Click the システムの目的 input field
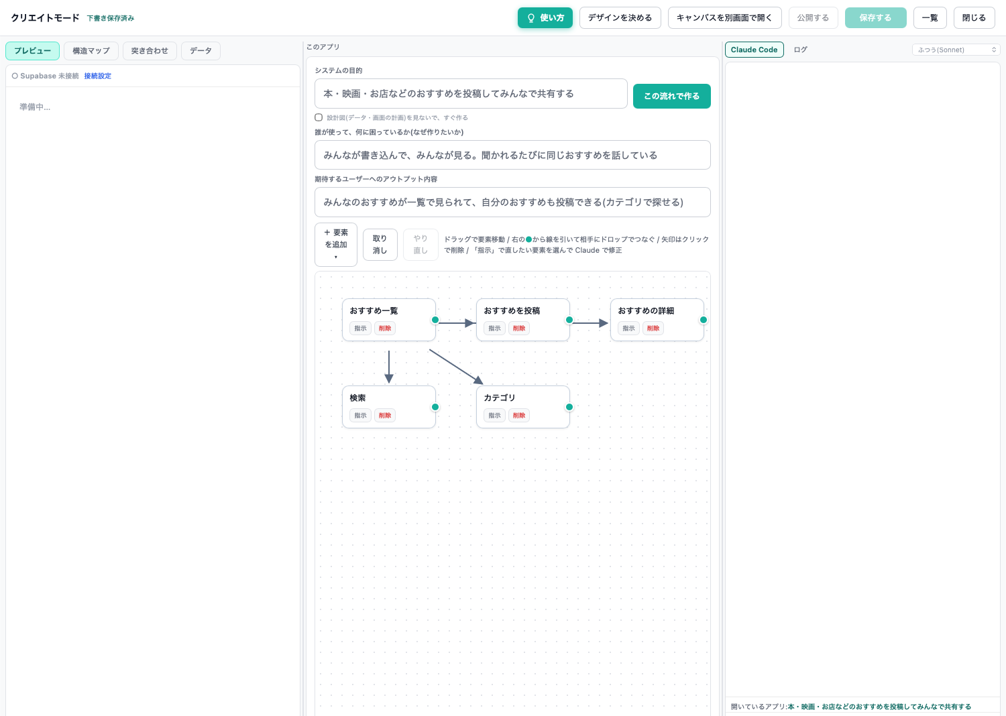Image resolution: width=1006 pixels, height=716 pixels. [471, 94]
